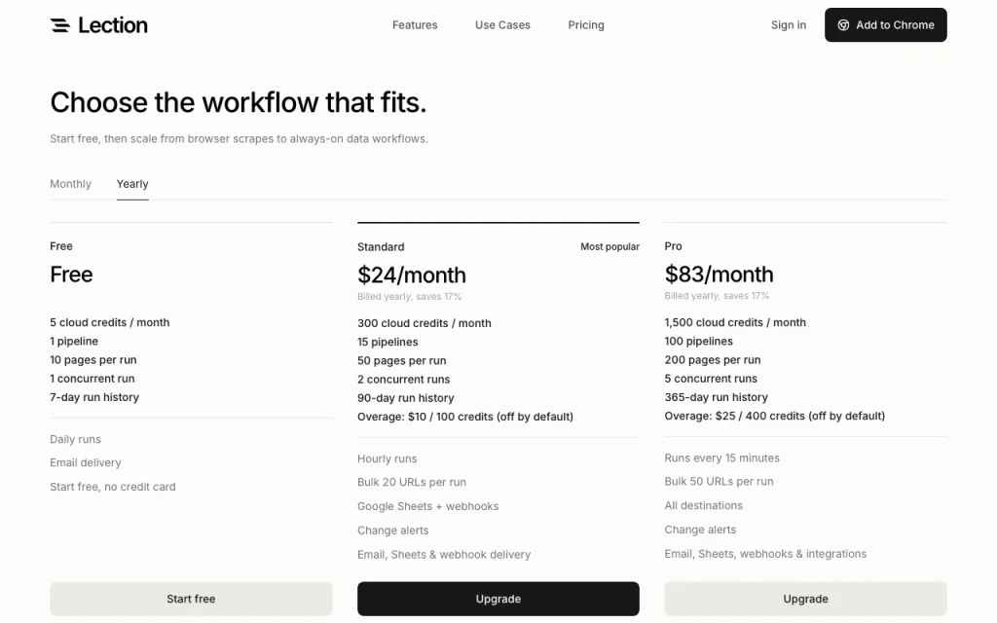Screen dimensions: 997x623
Task: Click "Bulk 20 URLs per run" text
Action: click(x=412, y=483)
